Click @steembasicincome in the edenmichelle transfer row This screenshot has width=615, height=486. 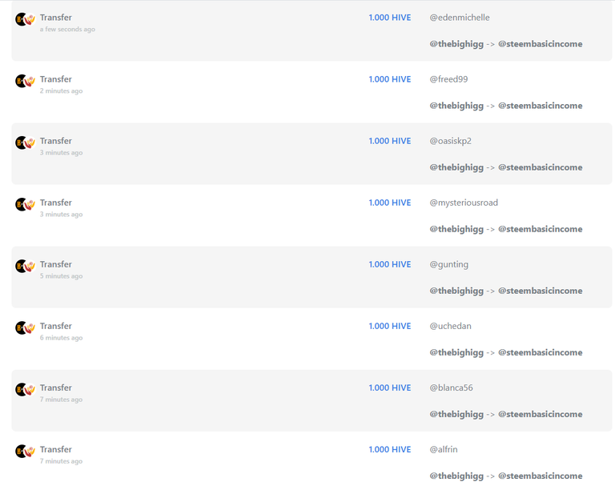tap(540, 44)
